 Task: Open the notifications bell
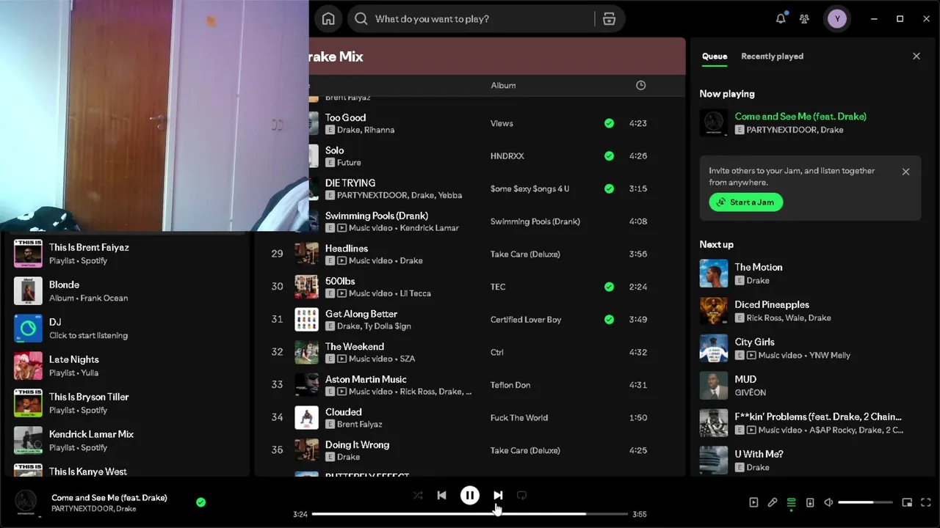point(781,19)
